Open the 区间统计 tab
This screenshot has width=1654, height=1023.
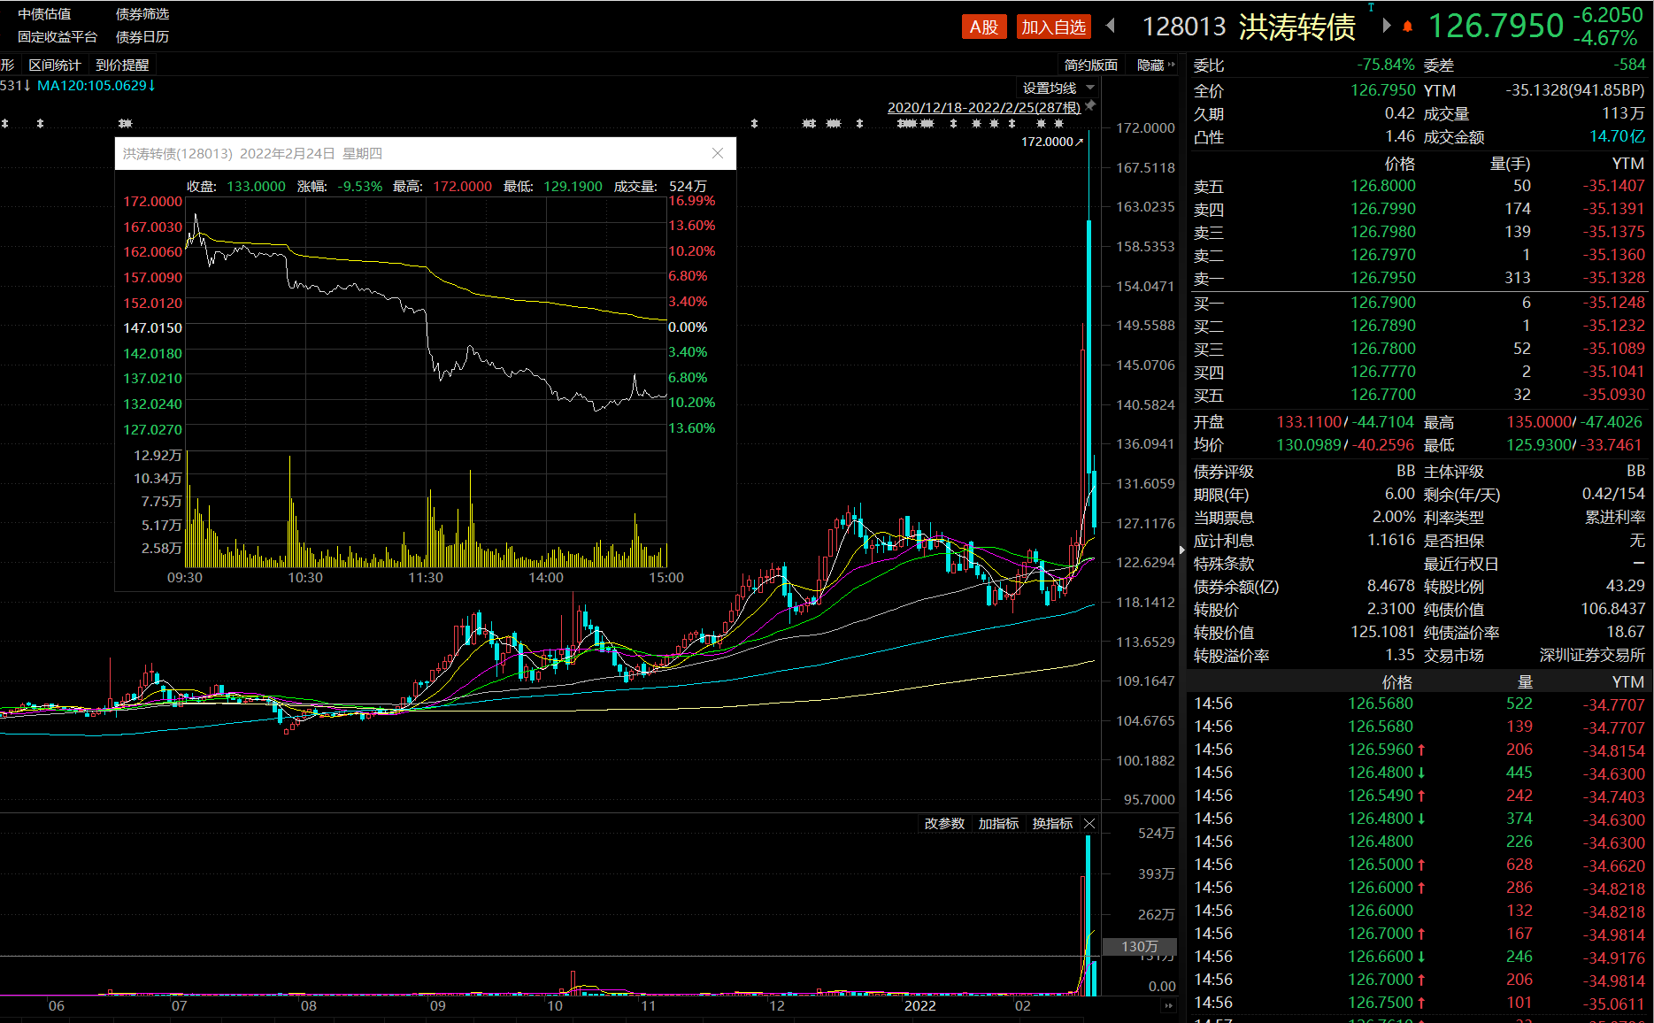54,65
